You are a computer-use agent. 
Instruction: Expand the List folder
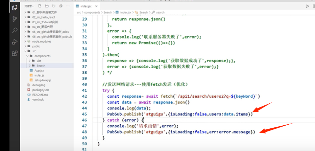(x=30, y=61)
